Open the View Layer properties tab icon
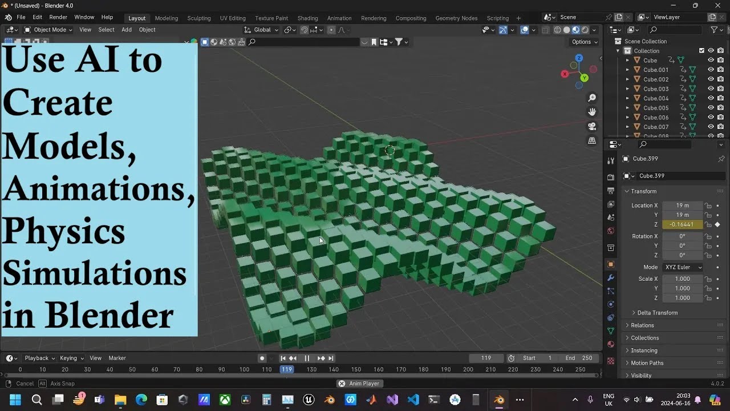The height and width of the screenshot is (411, 730). (611, 204)
